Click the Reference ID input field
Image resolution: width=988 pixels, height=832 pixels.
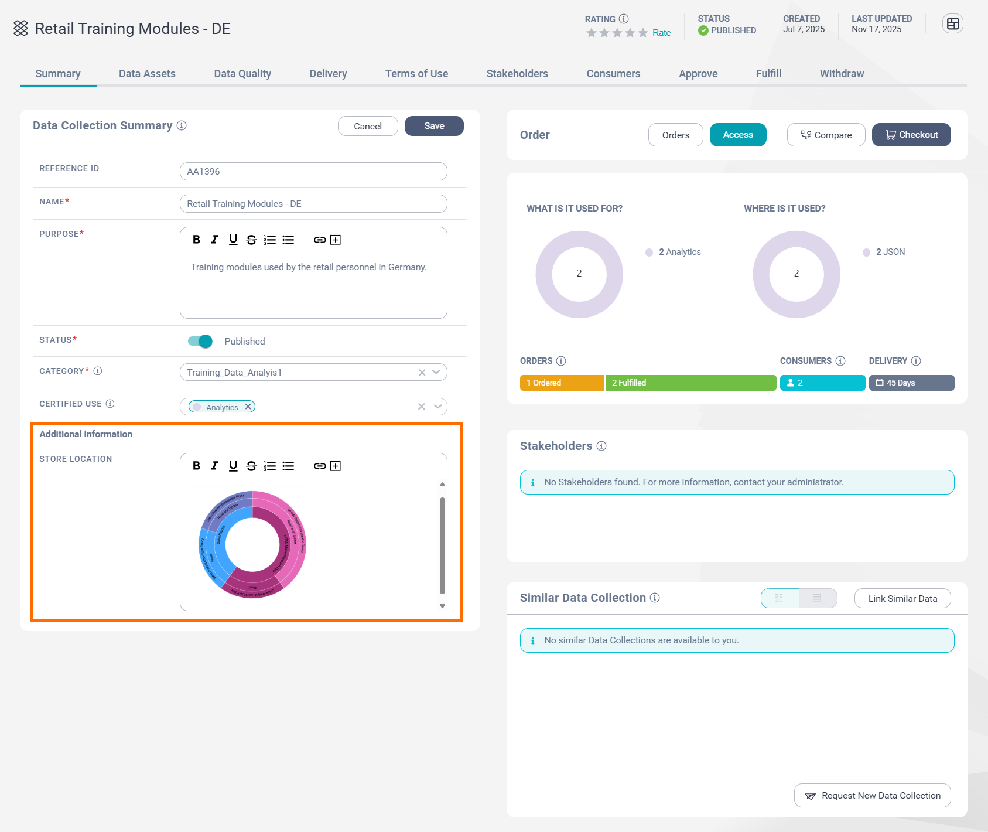click(x=313, y=171)
